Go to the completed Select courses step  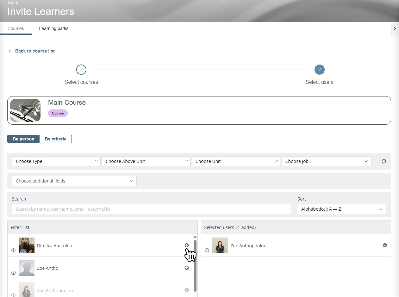(81, 70)
